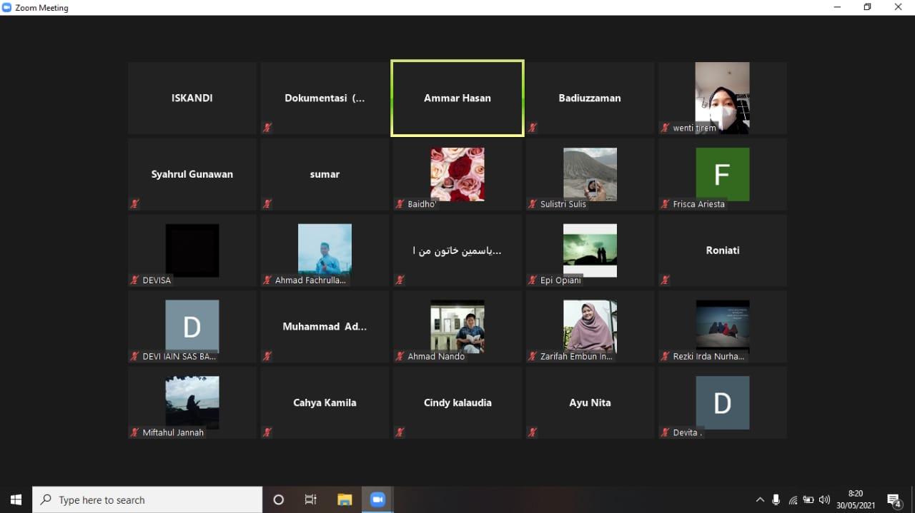The height and width of the screenshot is (513, 915).
Task: Click muted mic icon beside Miftahul Jannah
Action: 134,432
